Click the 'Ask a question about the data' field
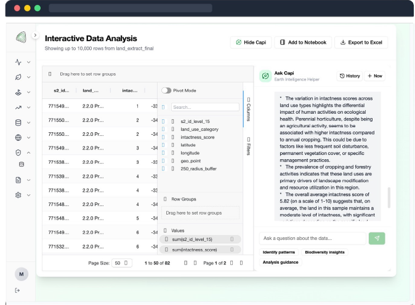 click(312, 238)
